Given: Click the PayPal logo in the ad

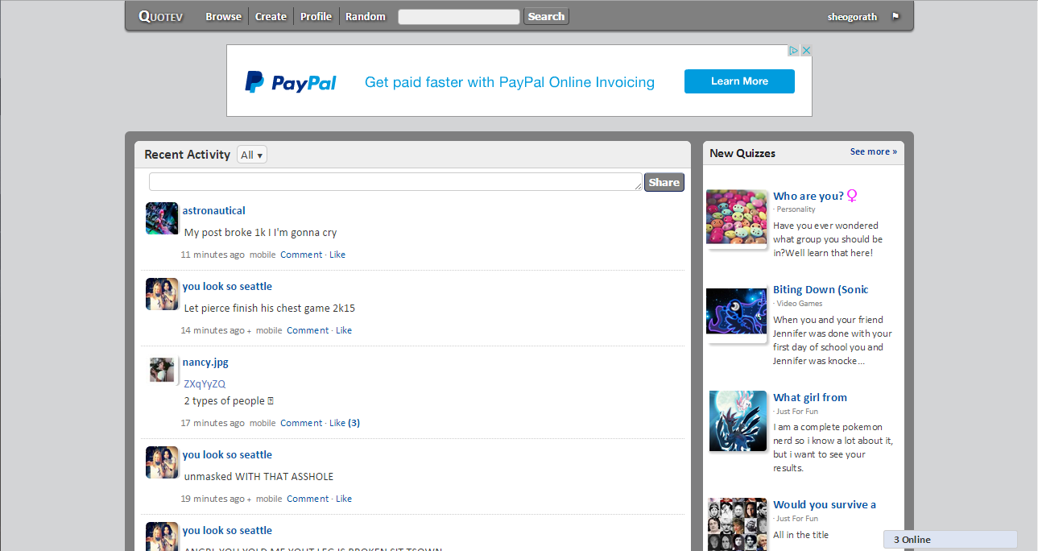Looking at the screenshot, I should (291, 82).
